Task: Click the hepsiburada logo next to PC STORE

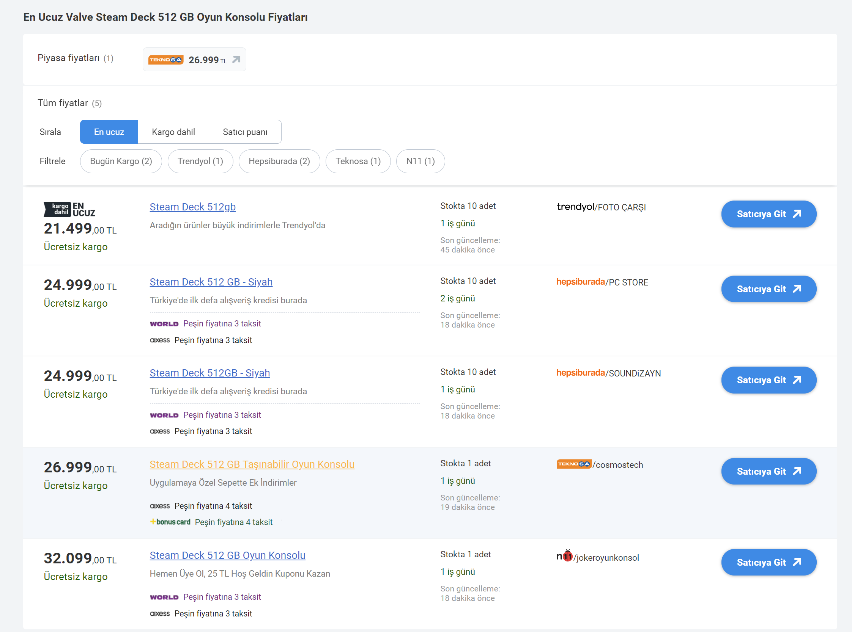Action: [x=581, y=282]
